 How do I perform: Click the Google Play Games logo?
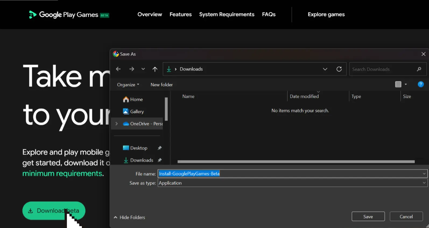69,15
